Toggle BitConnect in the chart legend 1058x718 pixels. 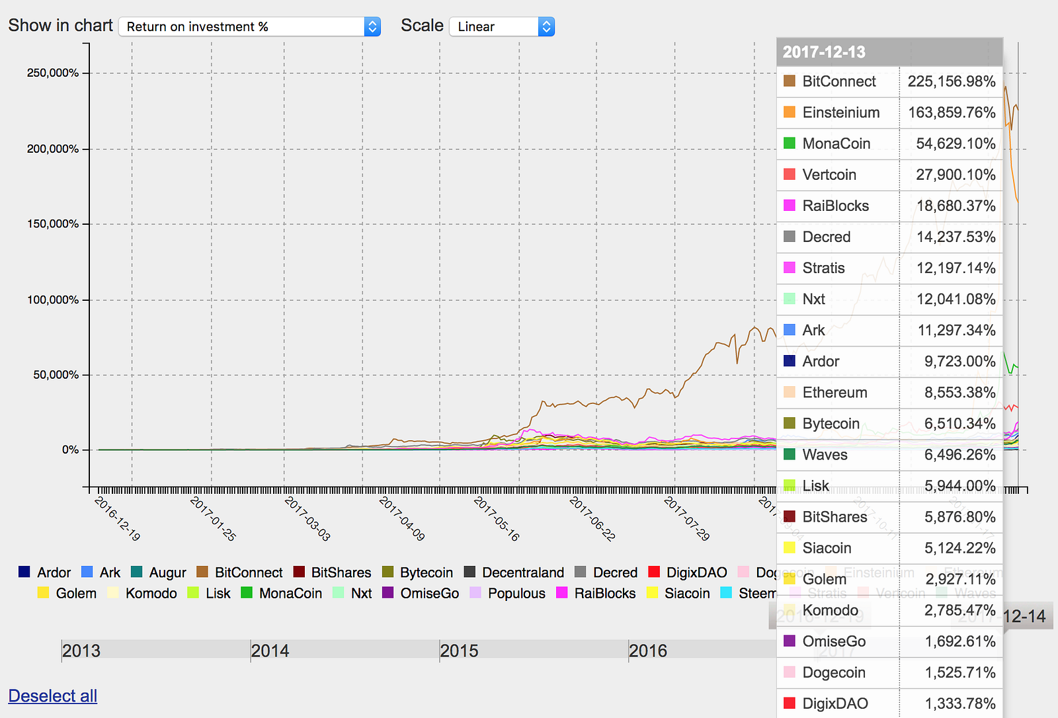coord(239,573)
